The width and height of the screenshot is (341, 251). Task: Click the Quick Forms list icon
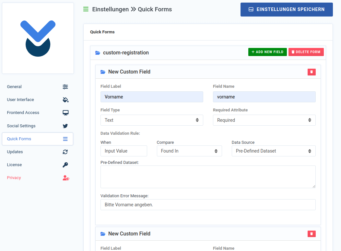click(65, 139)
